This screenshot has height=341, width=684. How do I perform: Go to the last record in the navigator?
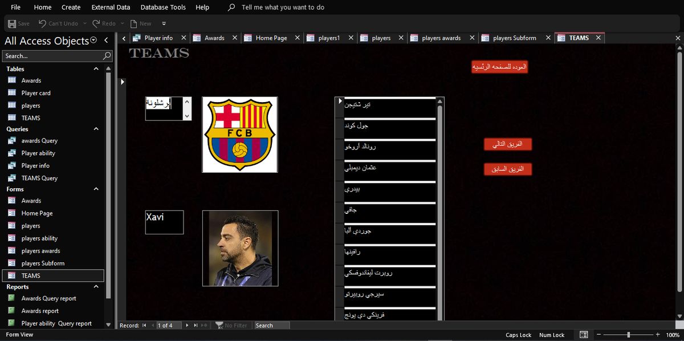pyautogui.click(x=196, y=326)
